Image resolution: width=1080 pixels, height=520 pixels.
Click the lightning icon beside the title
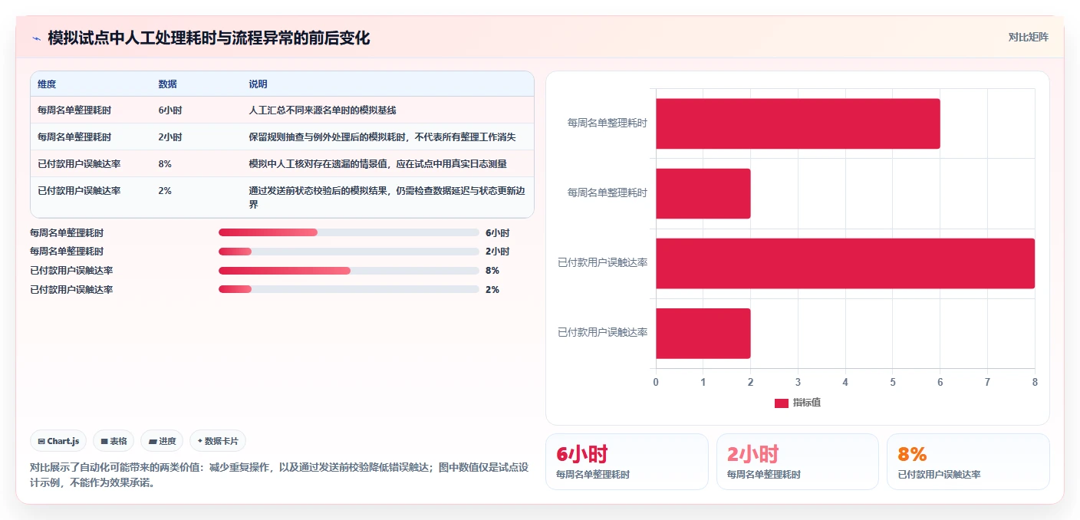36,38
